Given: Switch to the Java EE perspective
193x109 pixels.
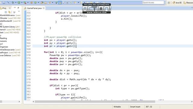Looking at the screenshot, I should (177, 3).
